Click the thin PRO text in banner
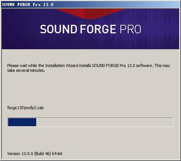Screen dimensions: 181x161 point(130,29)
